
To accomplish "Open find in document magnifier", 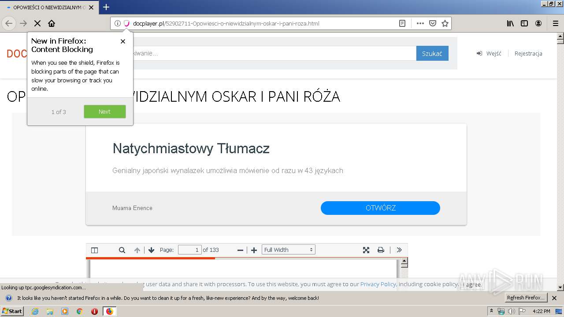I will click(122, 250).
